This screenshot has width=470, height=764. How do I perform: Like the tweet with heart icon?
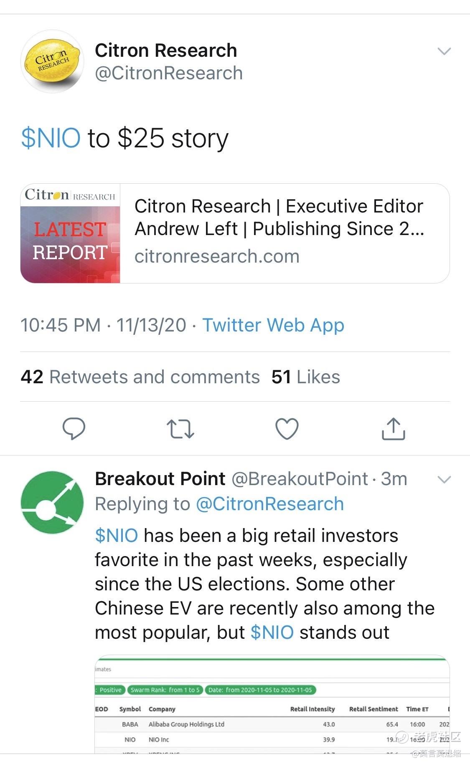287,429
